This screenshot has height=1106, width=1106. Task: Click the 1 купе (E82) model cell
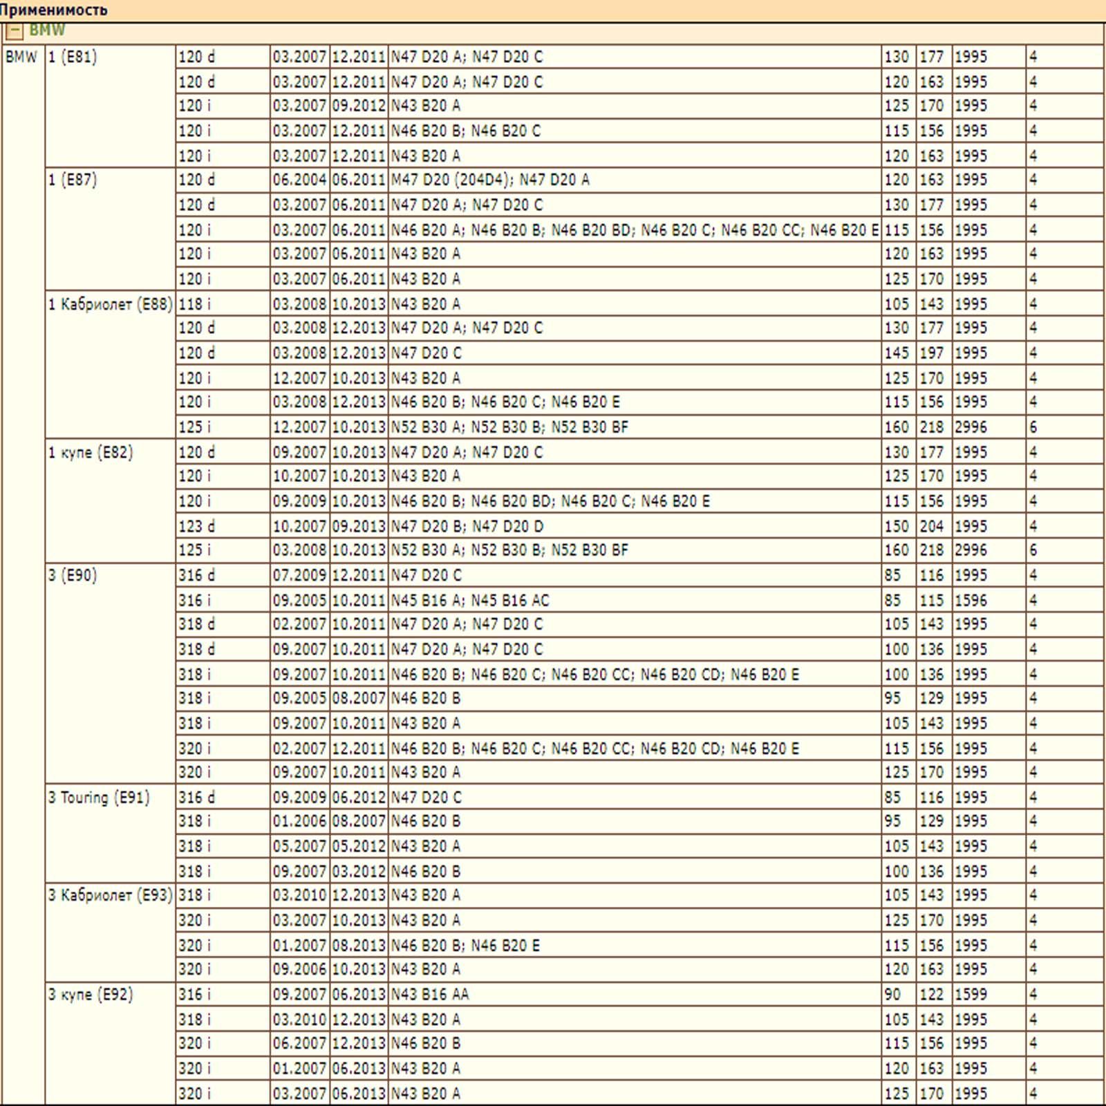pyautogui.click(x=91, y=453)
